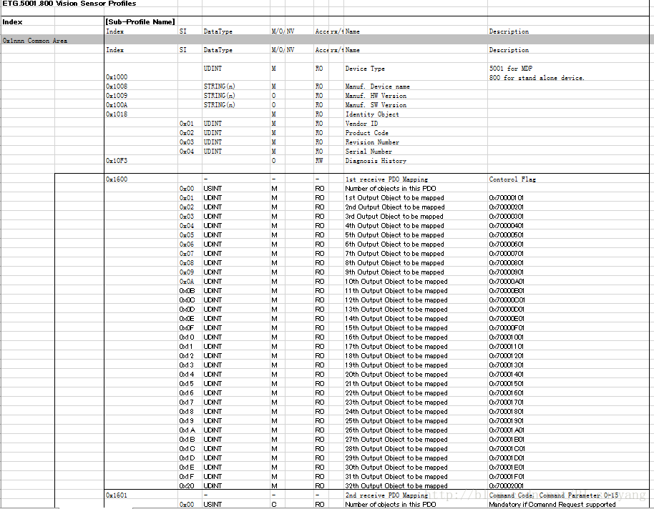Click the '[Sub-Profile Name]' header cell
Image resolution: width=654 pixels, height=509 pixels.
tap(140, 21)
